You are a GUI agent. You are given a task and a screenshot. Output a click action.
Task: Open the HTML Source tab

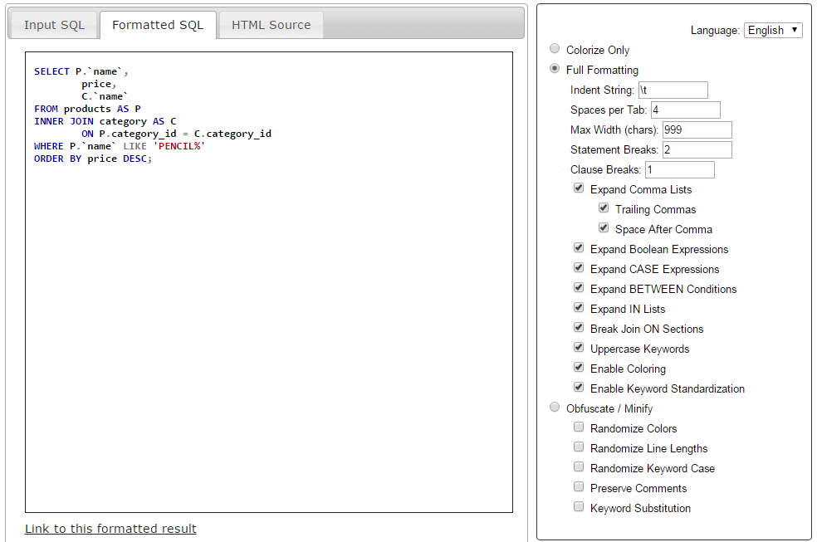[271, 25]
